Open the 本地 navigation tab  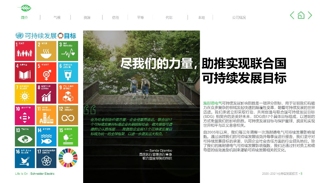pyautogui.click(x=201, y=17)
